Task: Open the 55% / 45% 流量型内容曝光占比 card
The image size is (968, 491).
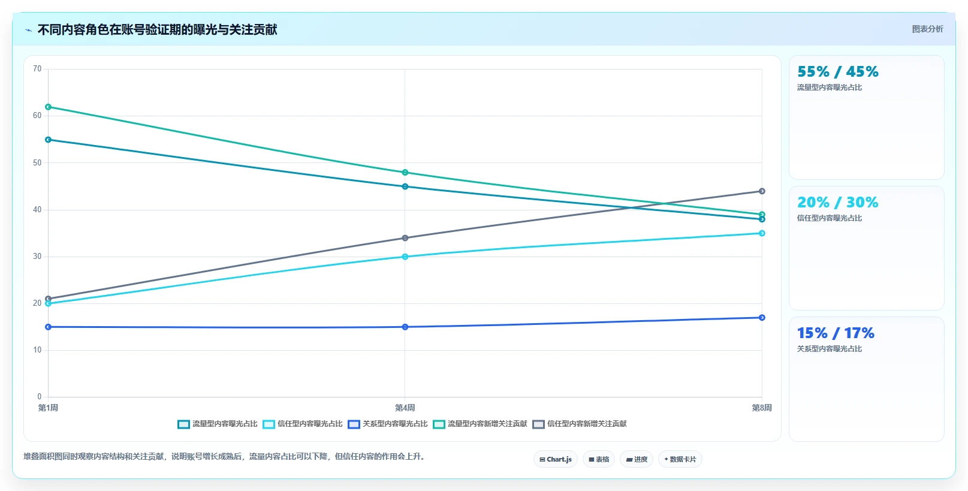Action: [867, 118]
